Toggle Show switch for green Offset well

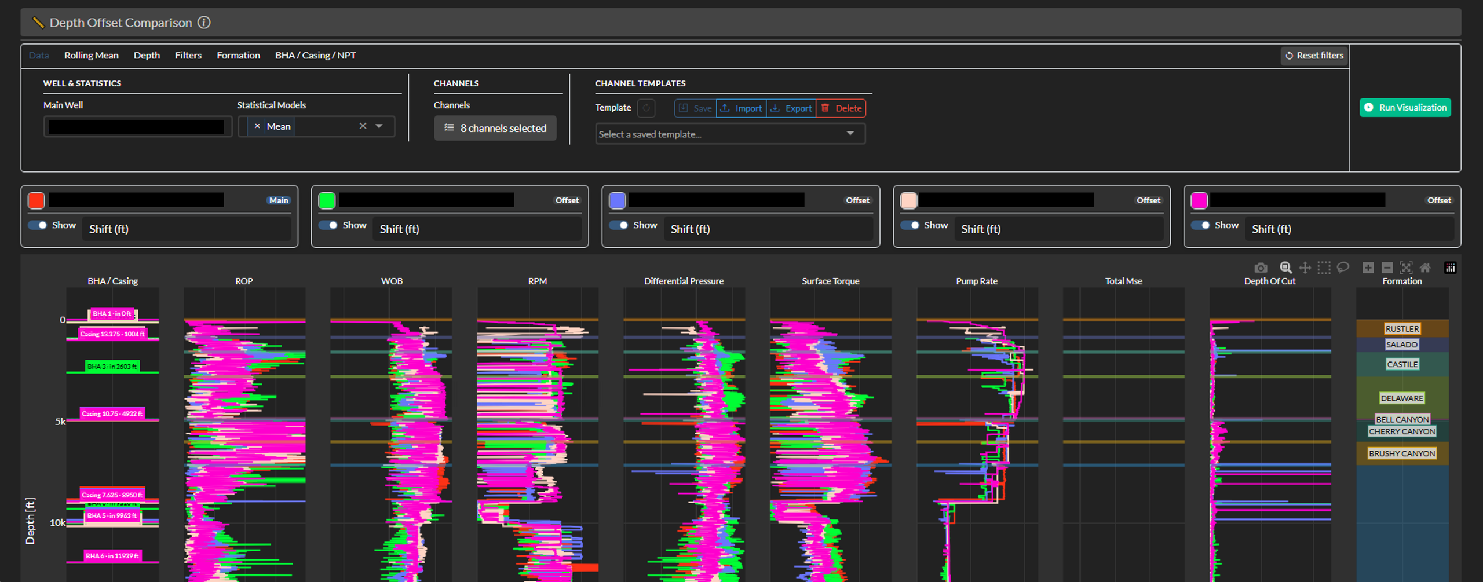(328, 225)
